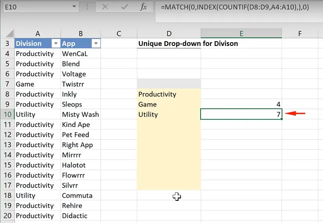Image resolution: width=323 pixels, height=223 pixels.
Task: Select cell D8 containing Productivity
Action: click(x=169, y=94)
